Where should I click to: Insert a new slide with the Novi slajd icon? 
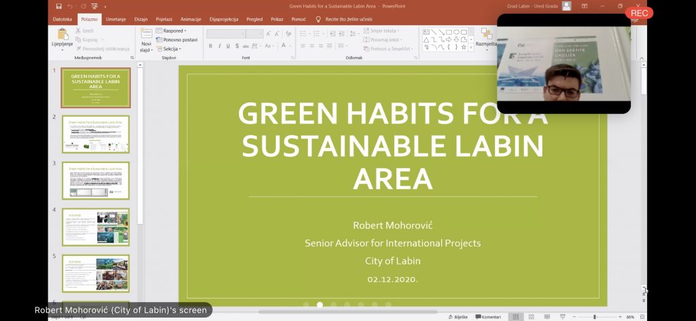click(x=147, y=34)
